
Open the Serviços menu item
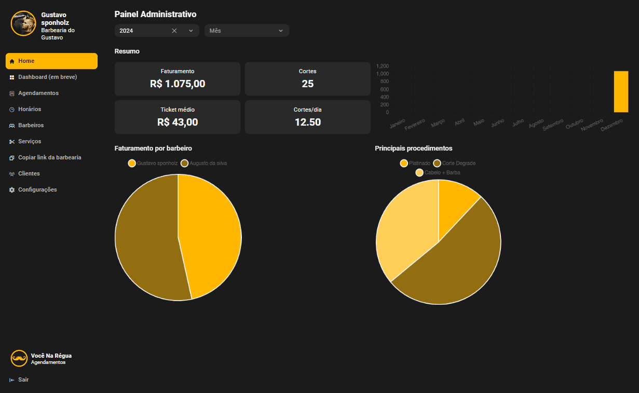point(51,141)
